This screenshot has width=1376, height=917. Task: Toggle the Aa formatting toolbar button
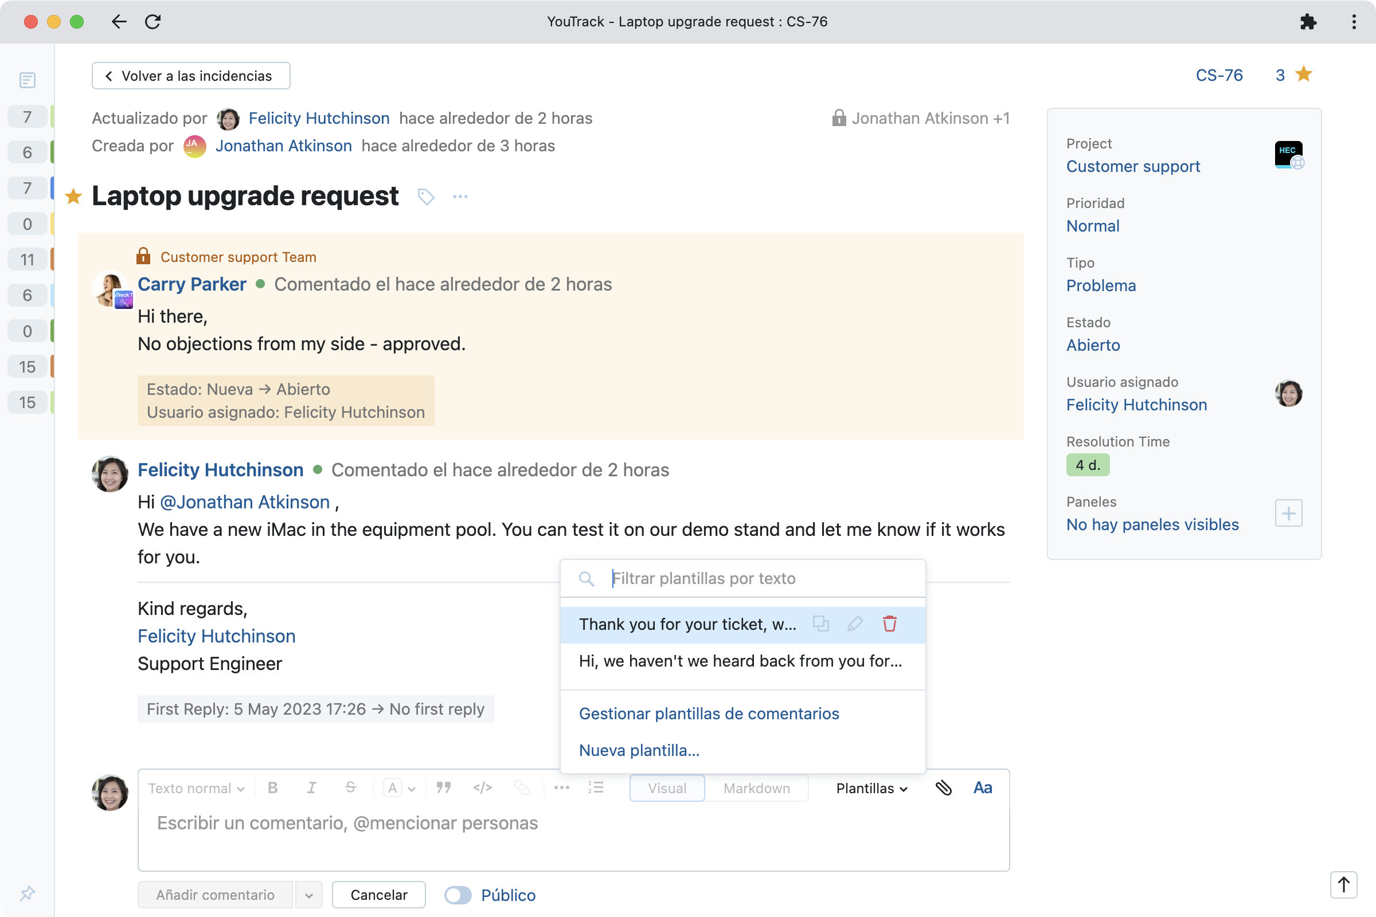click(982, 787)
